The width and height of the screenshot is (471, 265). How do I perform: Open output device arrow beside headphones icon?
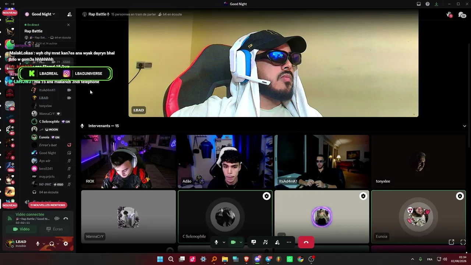coord(58,244)
